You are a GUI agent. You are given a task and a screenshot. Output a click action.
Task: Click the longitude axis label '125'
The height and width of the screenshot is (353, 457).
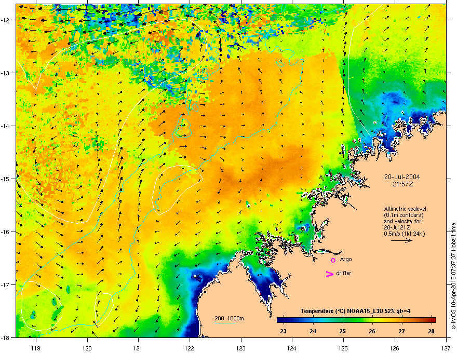(343, 348)
